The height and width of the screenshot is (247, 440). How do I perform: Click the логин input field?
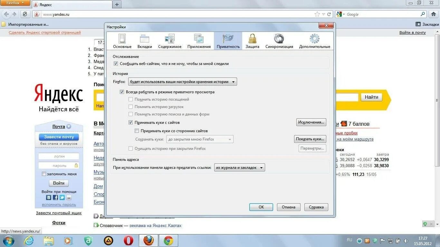(x=59, y=156)
